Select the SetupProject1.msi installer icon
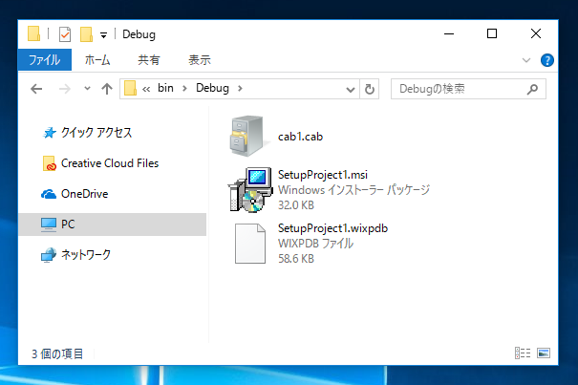The height and width of the screenshot is (385, 578). tap(250, 190)
